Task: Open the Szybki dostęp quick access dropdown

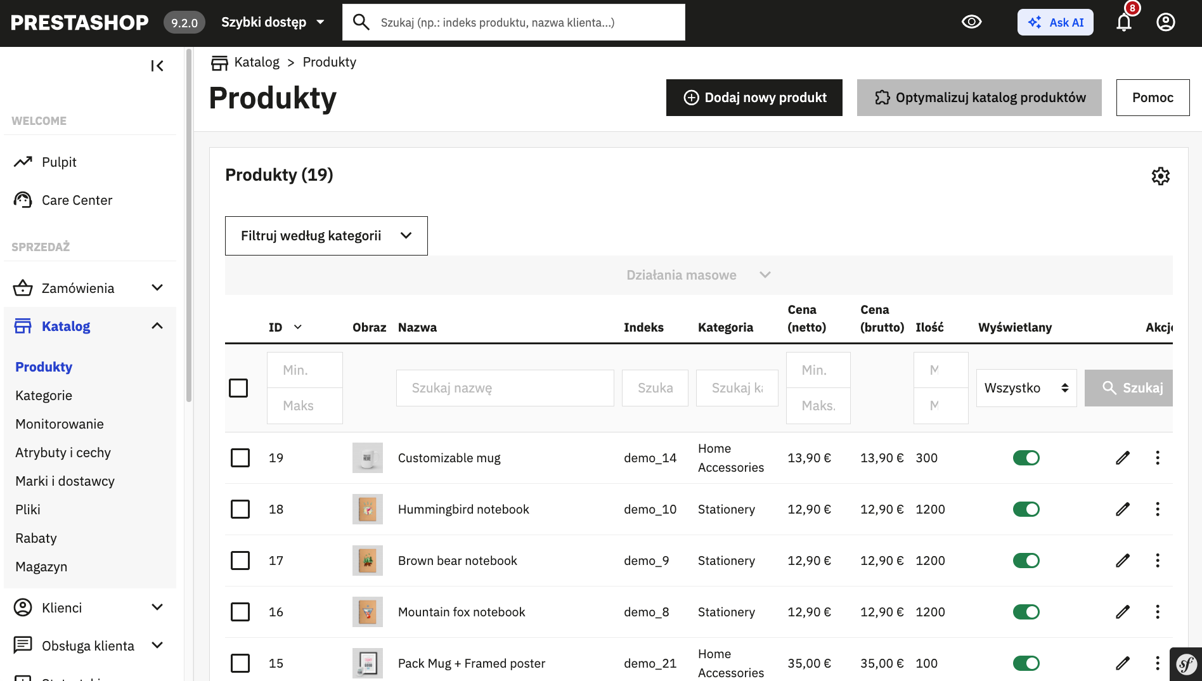Action: tap(273, 22)
